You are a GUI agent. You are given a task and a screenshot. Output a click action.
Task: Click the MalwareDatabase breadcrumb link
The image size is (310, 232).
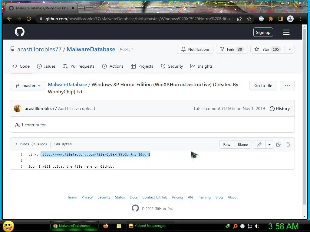coord(68,85)
